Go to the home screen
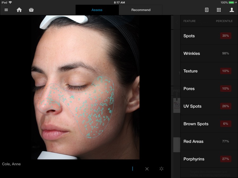 tap(19, 10)
